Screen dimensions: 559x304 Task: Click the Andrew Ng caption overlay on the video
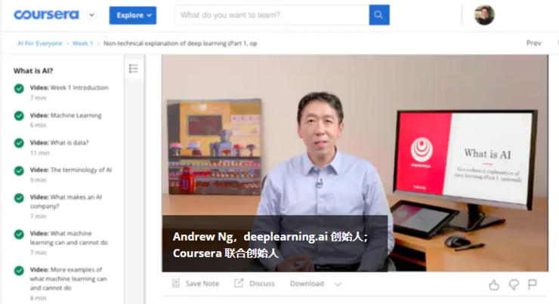point(275,244)
